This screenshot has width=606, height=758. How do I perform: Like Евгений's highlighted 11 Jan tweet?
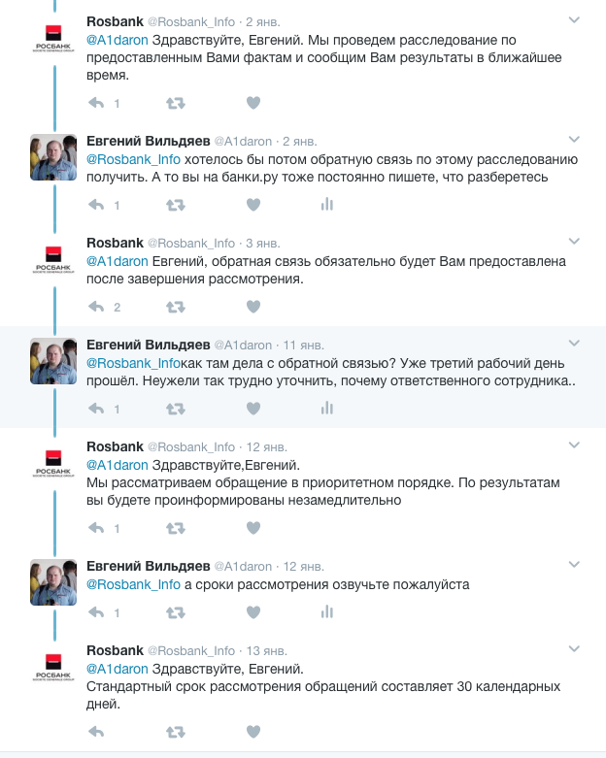coord(253,409)
